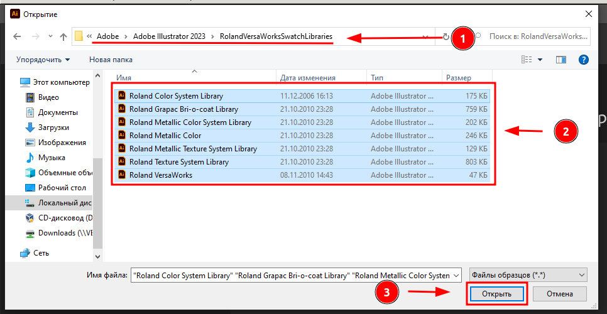Click the Back navigation arrow
Image resolution: width=607 pixels, height=314 pixels.
pyautogui.click(x=16, y=36)
